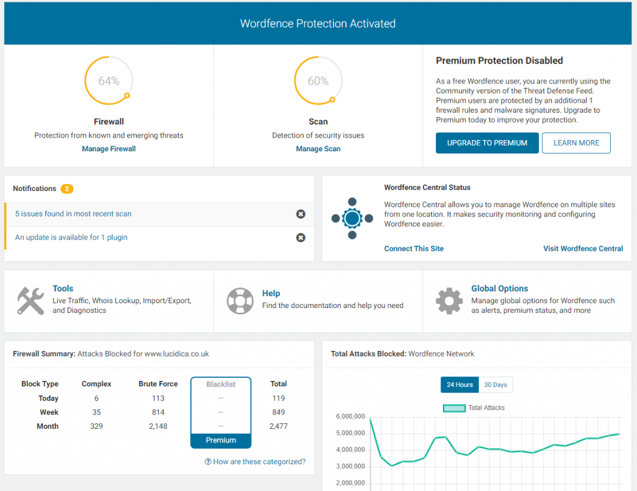The image size is (637, 491).
Task: Click the Wordfence Protection Activated banner
Action: 318,23
